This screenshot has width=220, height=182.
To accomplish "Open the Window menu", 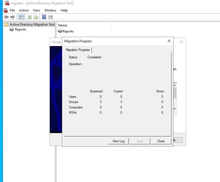I will click(x=50, y=10).
